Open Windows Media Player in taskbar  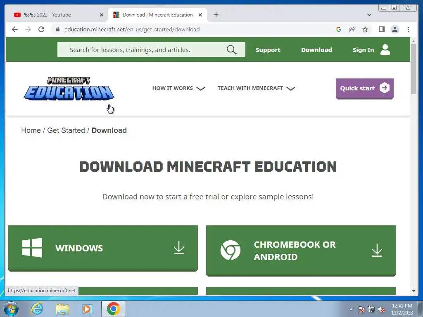tap(87, 309)
